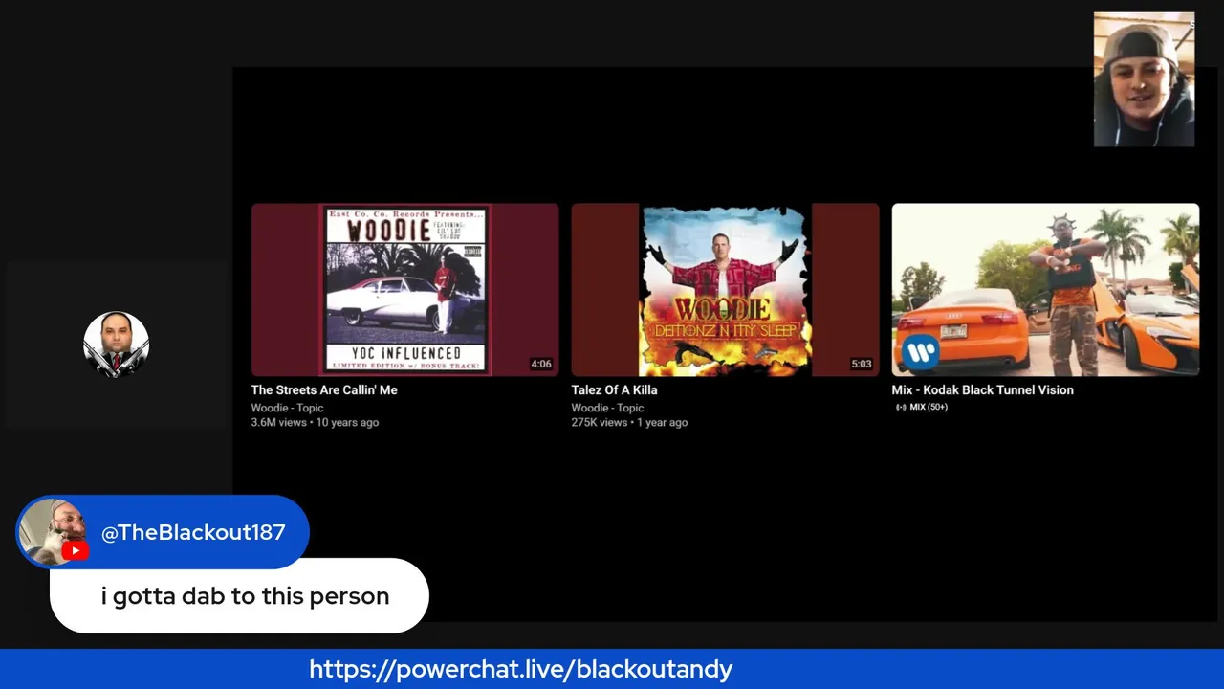The image size is (1224, 689).
Task: Click 'Talez Of A Killa' title
Action: (614, 389)
